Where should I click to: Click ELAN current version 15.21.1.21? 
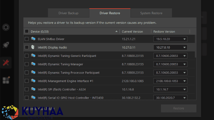[x=128, y=39]
